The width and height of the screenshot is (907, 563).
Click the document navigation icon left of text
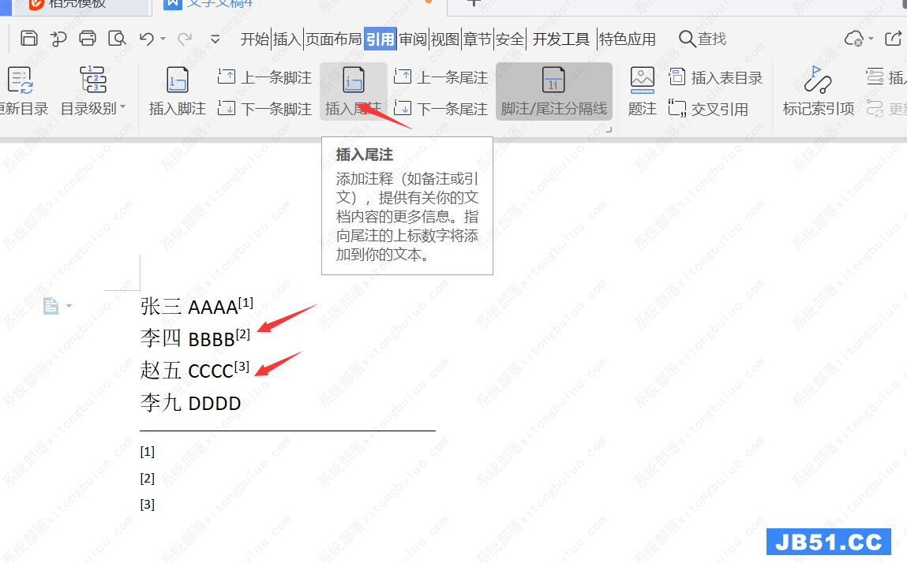tap(51, 306)
